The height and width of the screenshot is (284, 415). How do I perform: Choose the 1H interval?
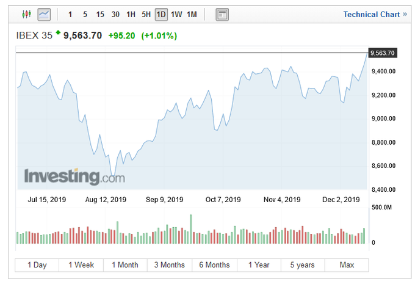pyautogui.click(x=131, y=14)
